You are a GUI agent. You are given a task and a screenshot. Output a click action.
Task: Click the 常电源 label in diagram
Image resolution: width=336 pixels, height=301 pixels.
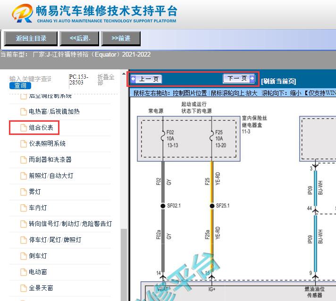tap(156, 111)
